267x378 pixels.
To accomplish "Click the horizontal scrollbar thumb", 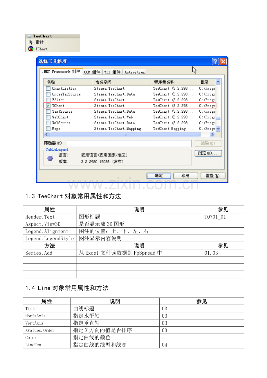I will click(125, 134).
